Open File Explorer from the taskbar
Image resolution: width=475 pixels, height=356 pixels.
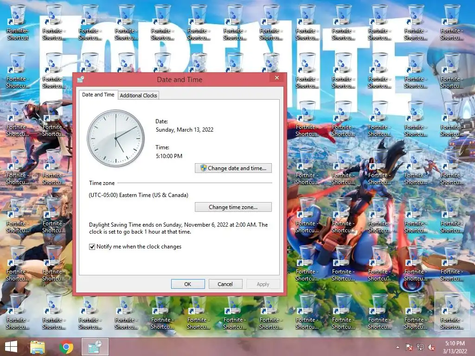(38, 347)
